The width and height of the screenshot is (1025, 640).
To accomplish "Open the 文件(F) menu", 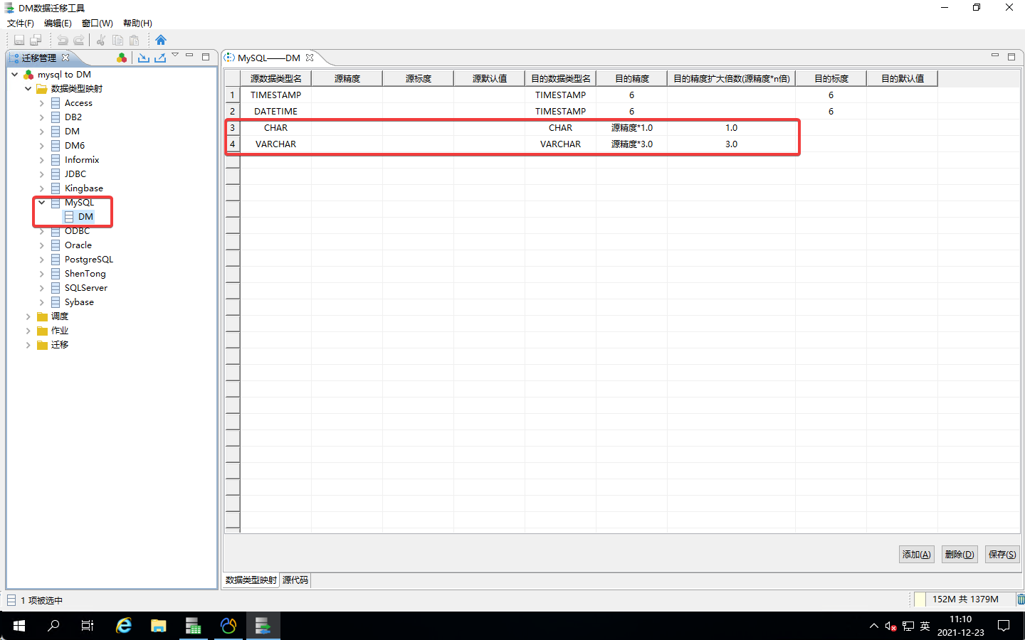I will tap(21, 23).
